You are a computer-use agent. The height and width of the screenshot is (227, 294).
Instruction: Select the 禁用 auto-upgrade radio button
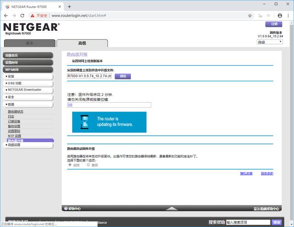point(88,165)
